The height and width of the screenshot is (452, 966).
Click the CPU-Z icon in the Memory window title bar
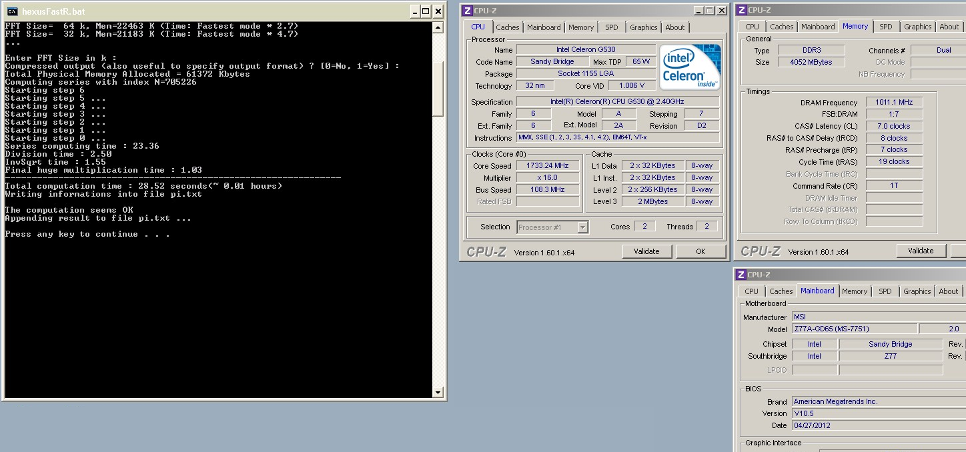(741, 10)
